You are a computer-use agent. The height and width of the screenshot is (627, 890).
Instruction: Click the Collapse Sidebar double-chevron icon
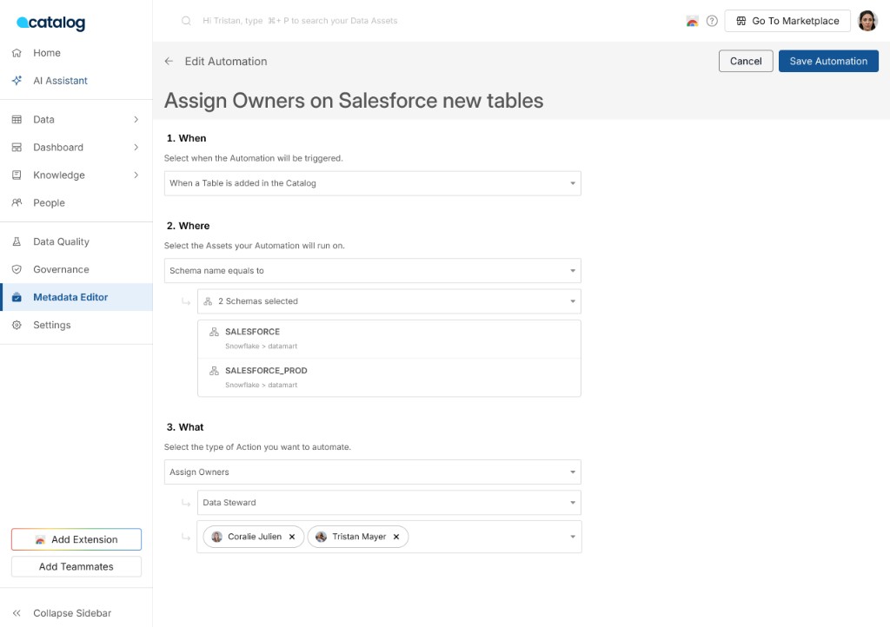[x=17, y=613]
